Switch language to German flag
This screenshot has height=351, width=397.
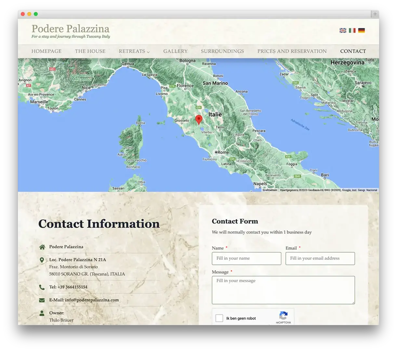362,30
